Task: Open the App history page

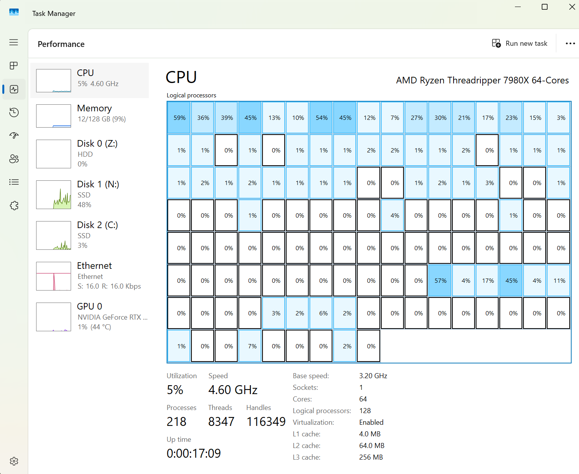Action: click(x=14, y=112)
